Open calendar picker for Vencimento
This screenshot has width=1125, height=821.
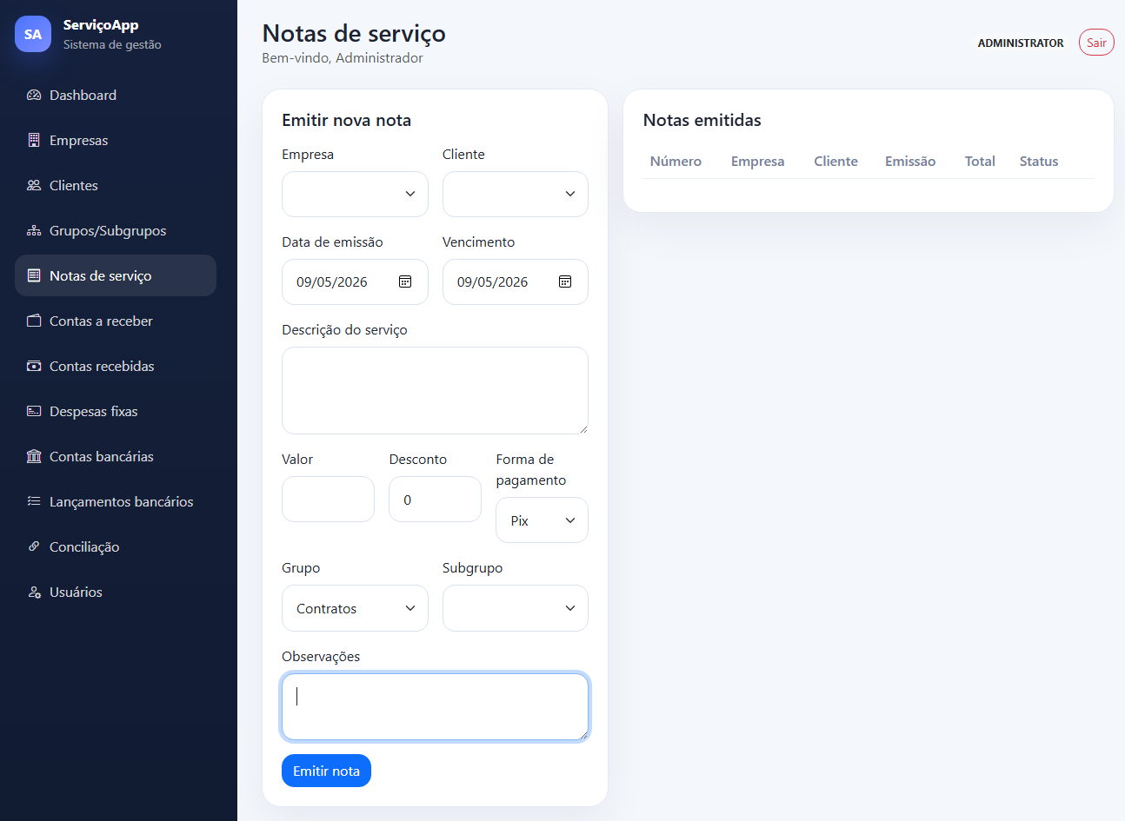(565, 281)
